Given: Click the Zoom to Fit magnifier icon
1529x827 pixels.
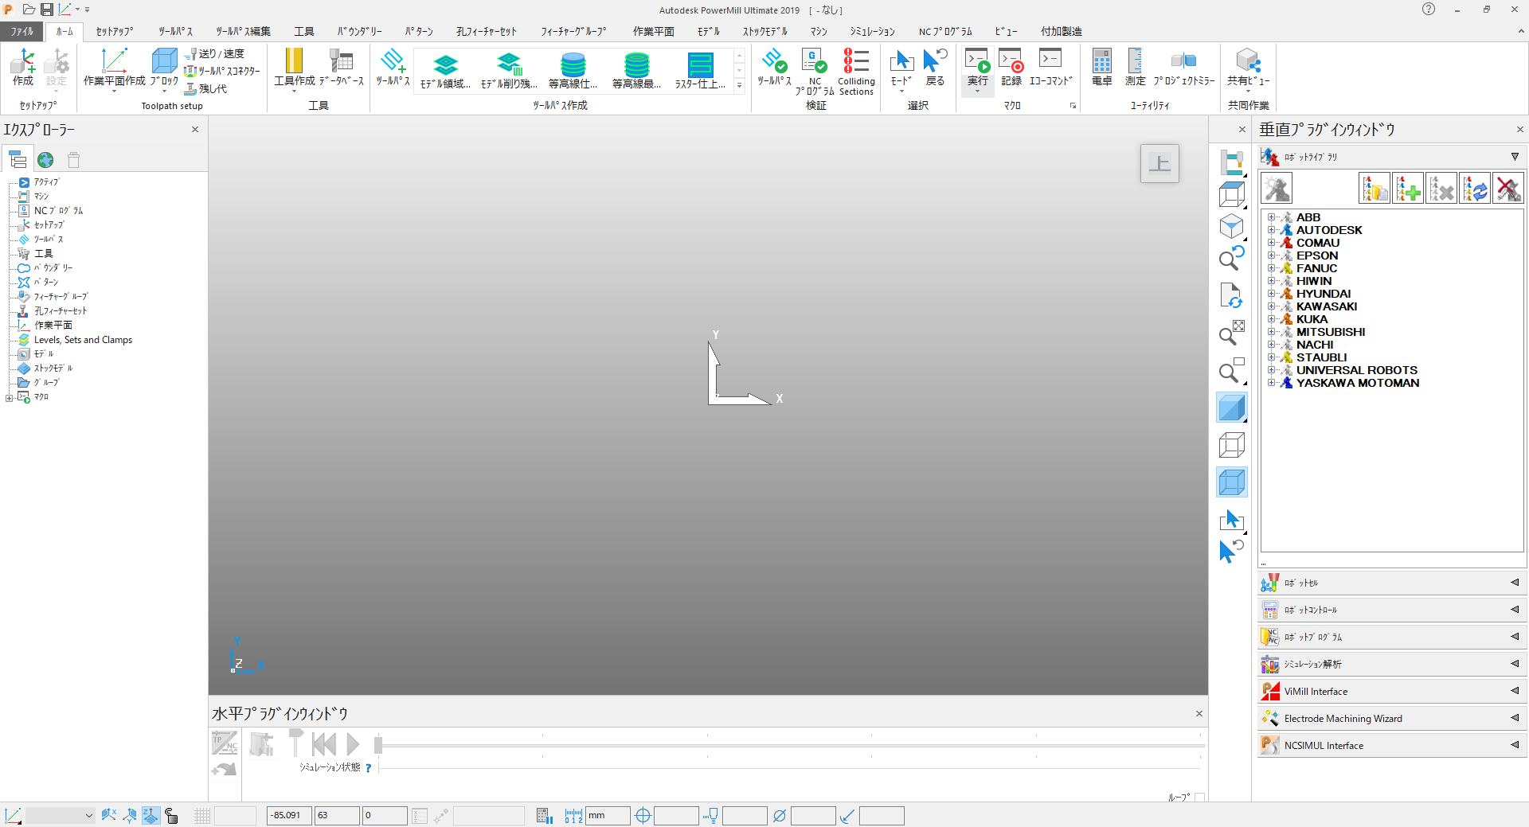Looking at the screenshot, I should click(x=1232, y=333).
